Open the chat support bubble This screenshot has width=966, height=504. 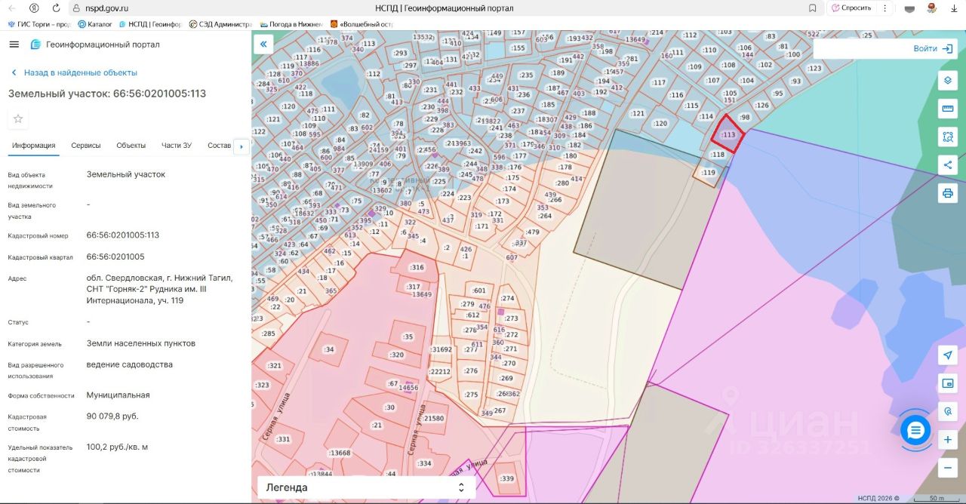point(915,430)
